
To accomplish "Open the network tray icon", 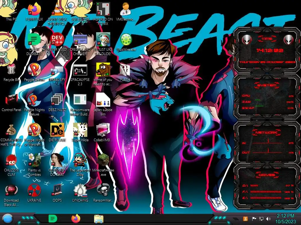I will (261, 219).
